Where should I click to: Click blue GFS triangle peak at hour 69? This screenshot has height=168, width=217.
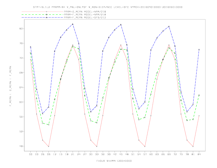[169, 26]
